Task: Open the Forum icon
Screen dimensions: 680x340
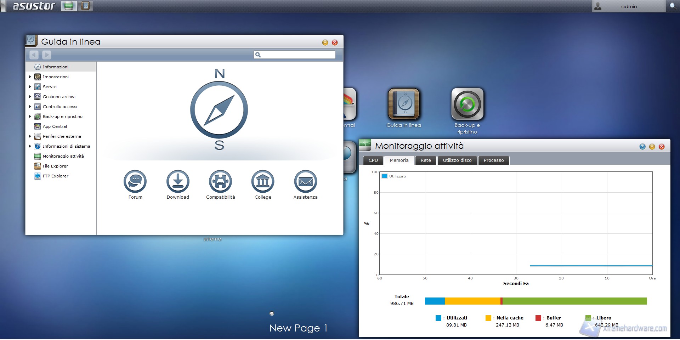Action: coord(135,181)
